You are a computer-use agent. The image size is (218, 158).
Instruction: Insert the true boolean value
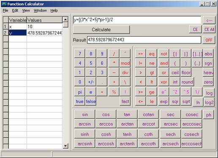point(80,102)
